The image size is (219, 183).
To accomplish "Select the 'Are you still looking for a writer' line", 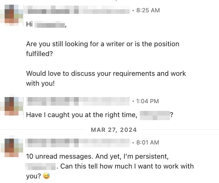I will point(103,44).
